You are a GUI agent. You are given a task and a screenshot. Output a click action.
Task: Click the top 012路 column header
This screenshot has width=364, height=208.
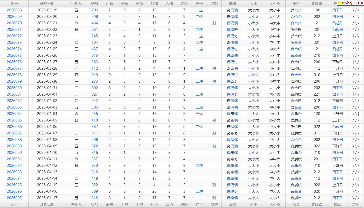tap(317, 4)
